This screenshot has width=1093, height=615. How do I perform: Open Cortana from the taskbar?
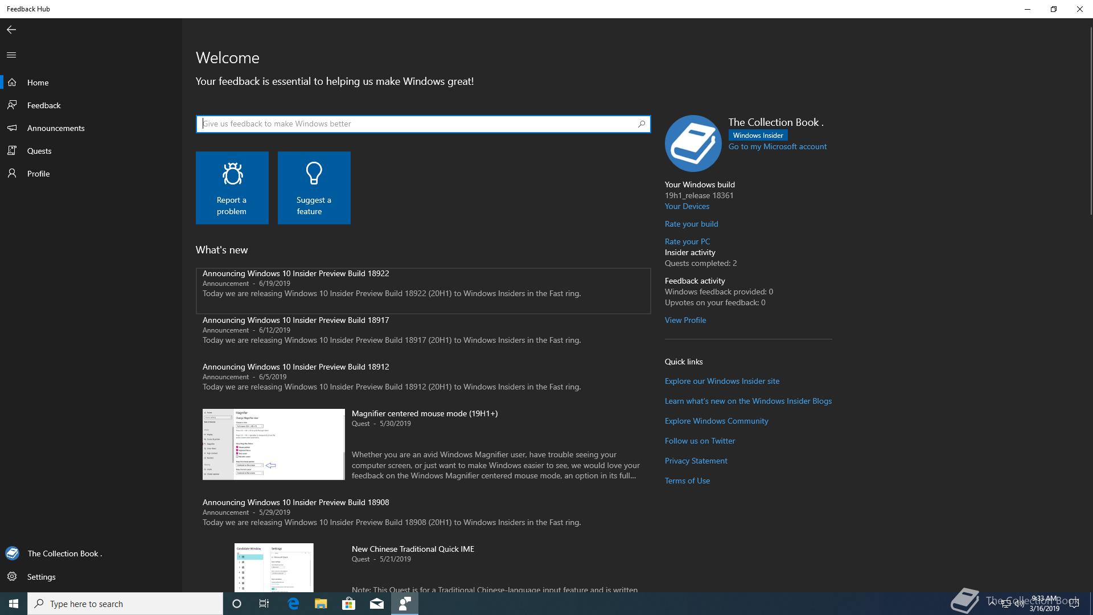tap(237, 604)
